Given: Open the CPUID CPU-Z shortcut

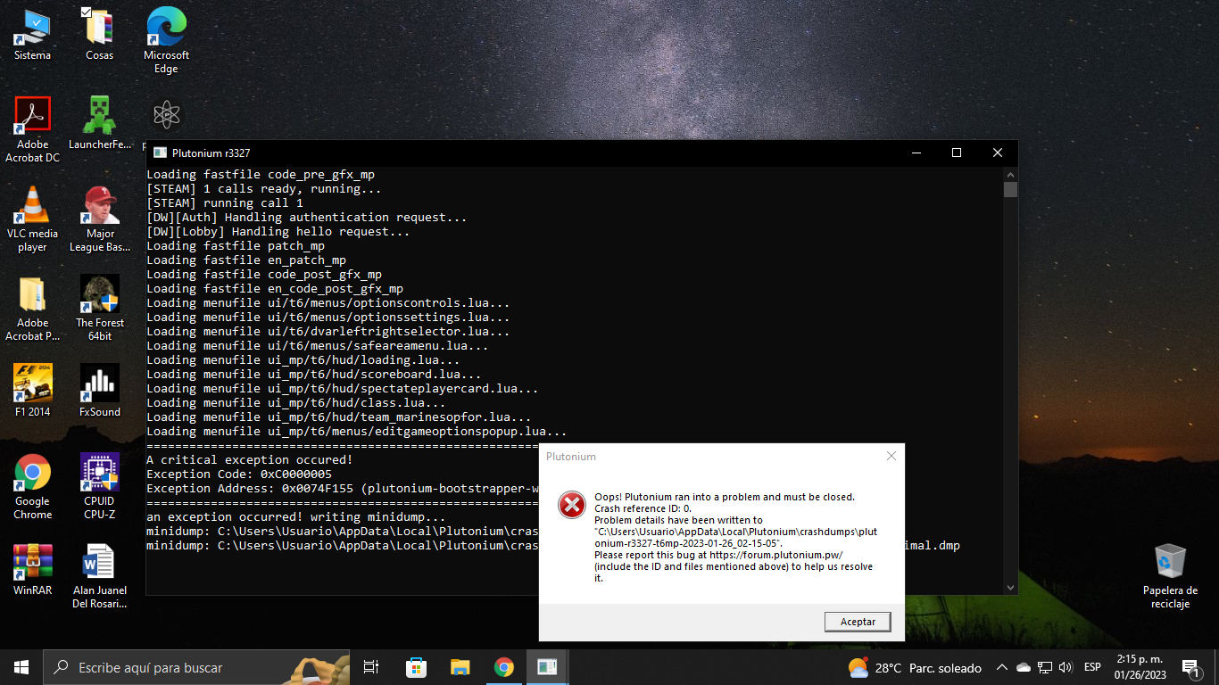Looking at the screenshot, I should click(x=100, y=487).
